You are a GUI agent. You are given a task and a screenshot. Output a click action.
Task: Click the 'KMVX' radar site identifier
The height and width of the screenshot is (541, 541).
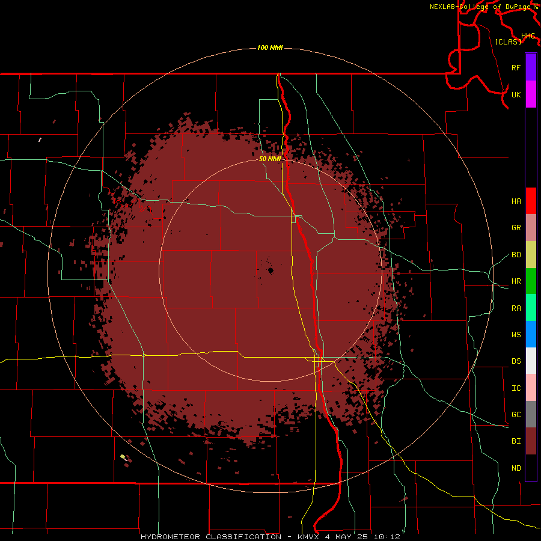coord(309,537)
